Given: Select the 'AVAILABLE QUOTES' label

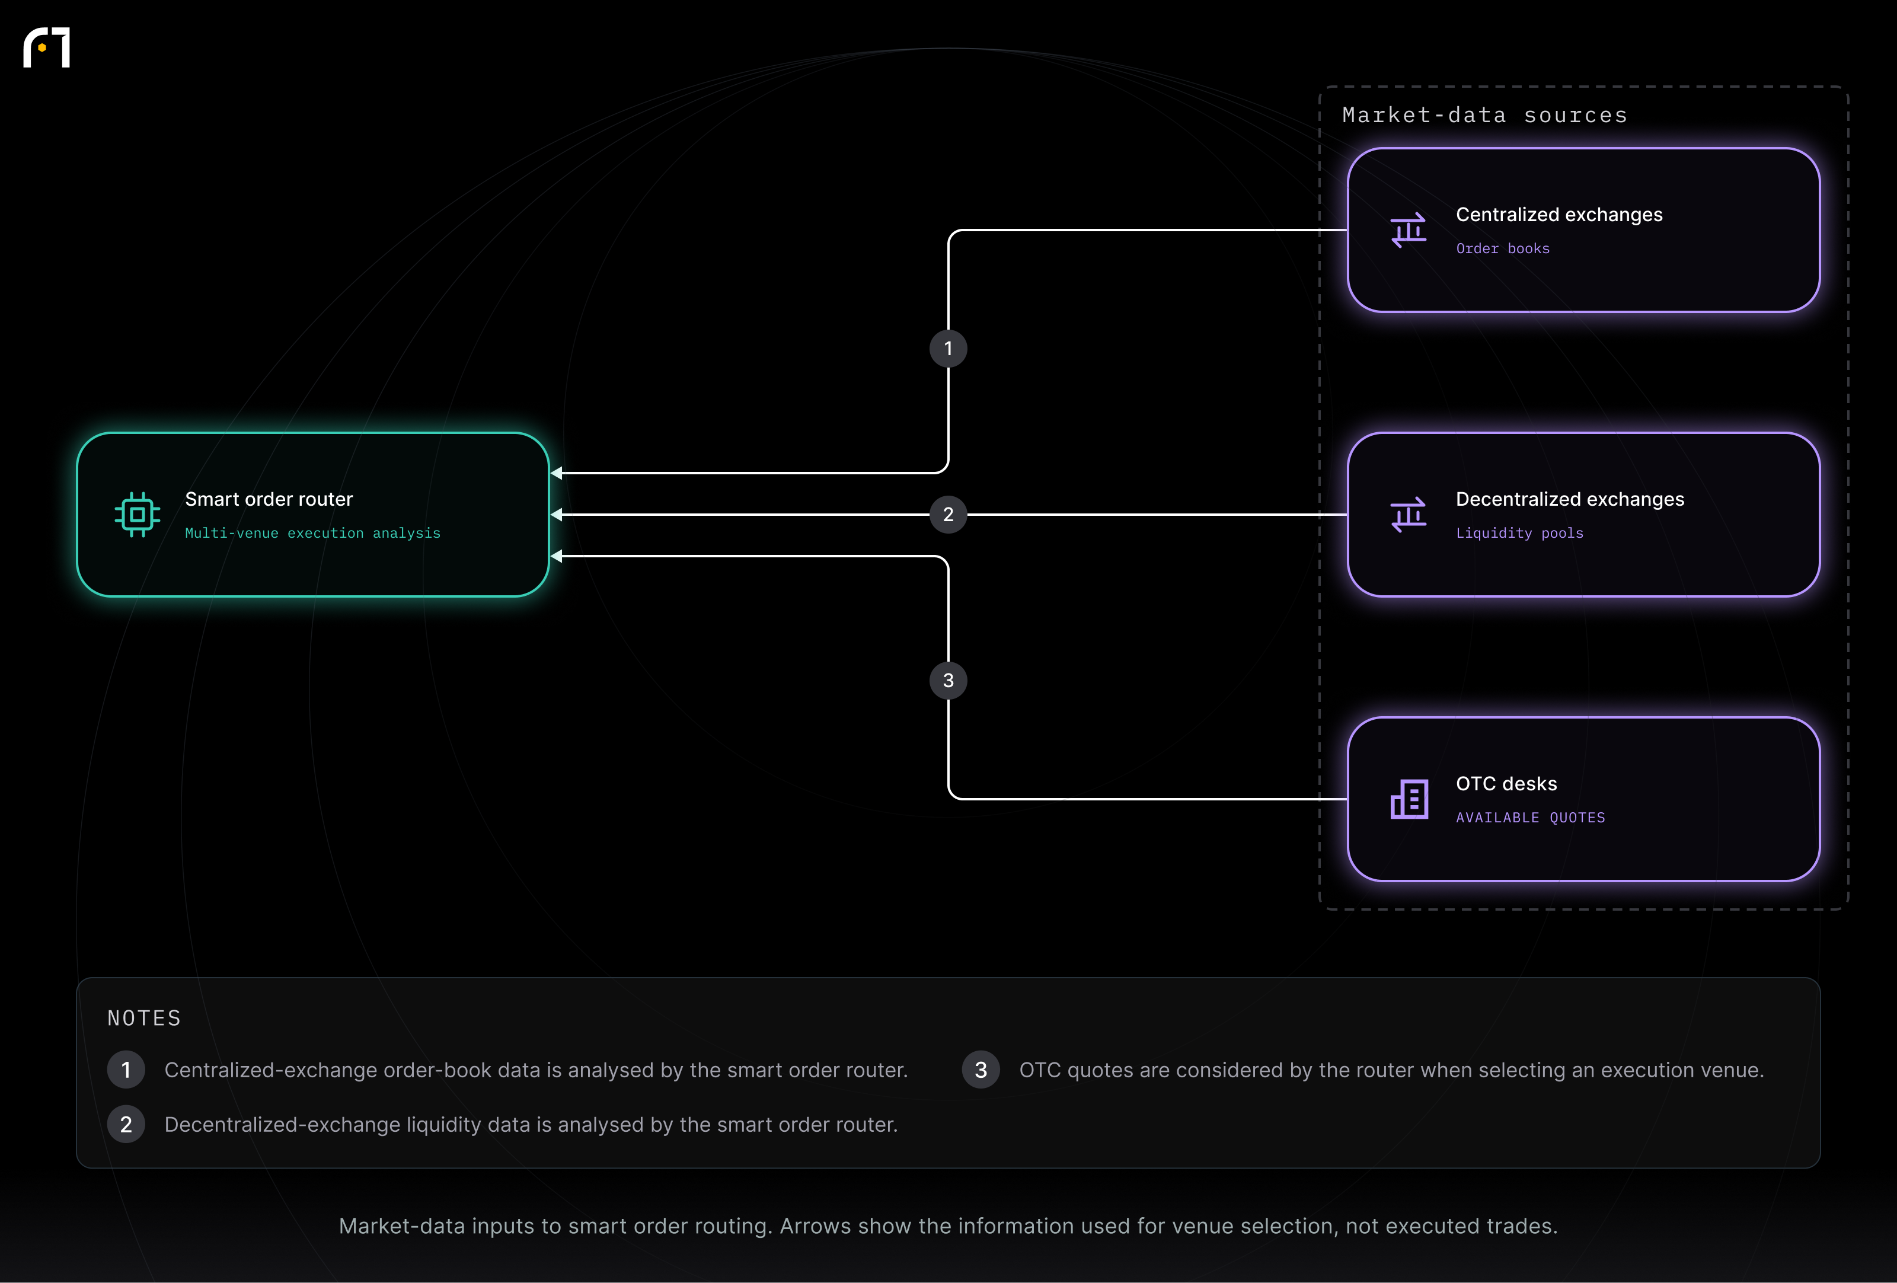Looking at the screenshot, I should coord(1531,818).
